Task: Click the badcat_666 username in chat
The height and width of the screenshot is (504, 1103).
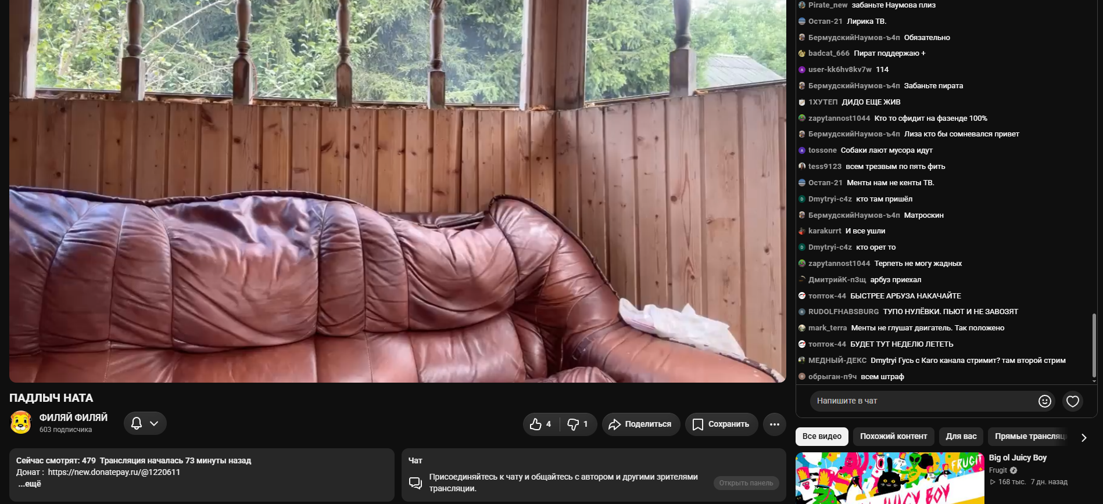Action: click(x=829, y=53)
